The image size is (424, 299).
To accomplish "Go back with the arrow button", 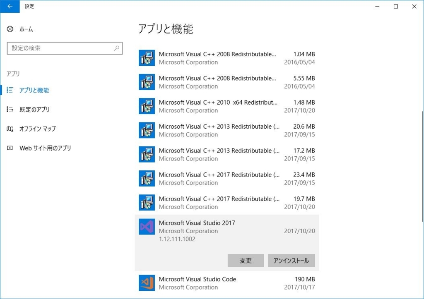I will click(10, 7).
